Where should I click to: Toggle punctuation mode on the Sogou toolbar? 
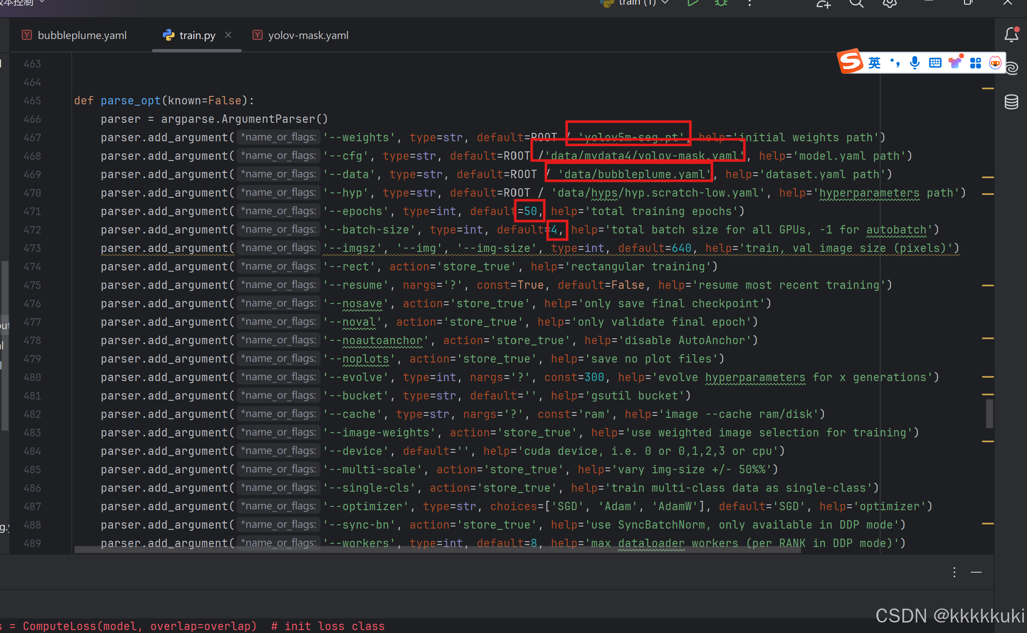894,62
